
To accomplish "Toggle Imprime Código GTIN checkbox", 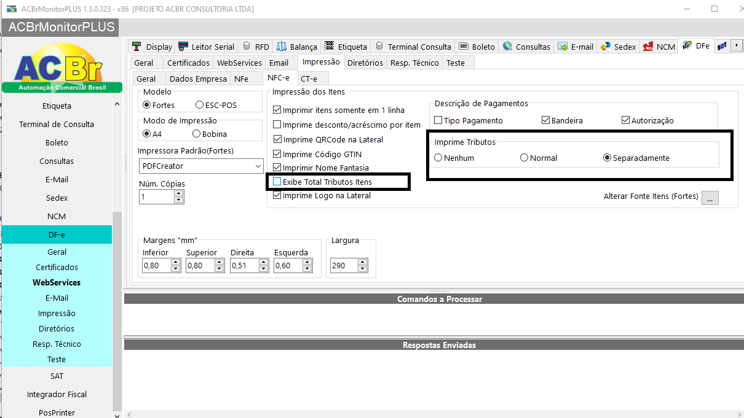I will pyautogui.click(x=277, y=154).
